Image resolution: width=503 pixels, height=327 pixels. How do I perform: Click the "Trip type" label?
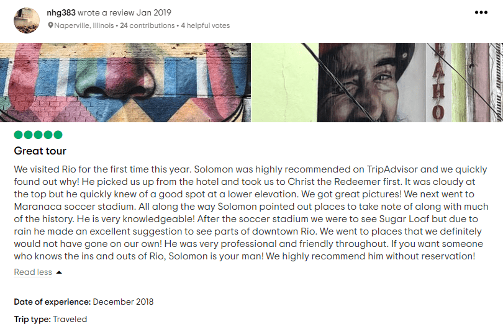[x=32, y=320]
